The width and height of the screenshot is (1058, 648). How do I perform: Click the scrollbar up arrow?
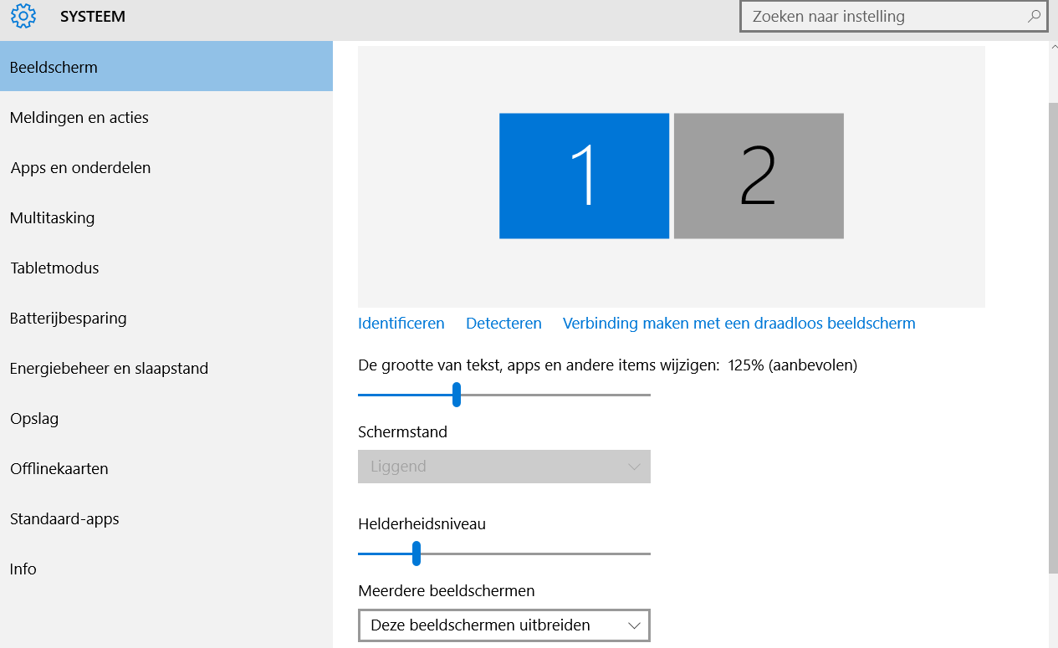click(1053, 48)
